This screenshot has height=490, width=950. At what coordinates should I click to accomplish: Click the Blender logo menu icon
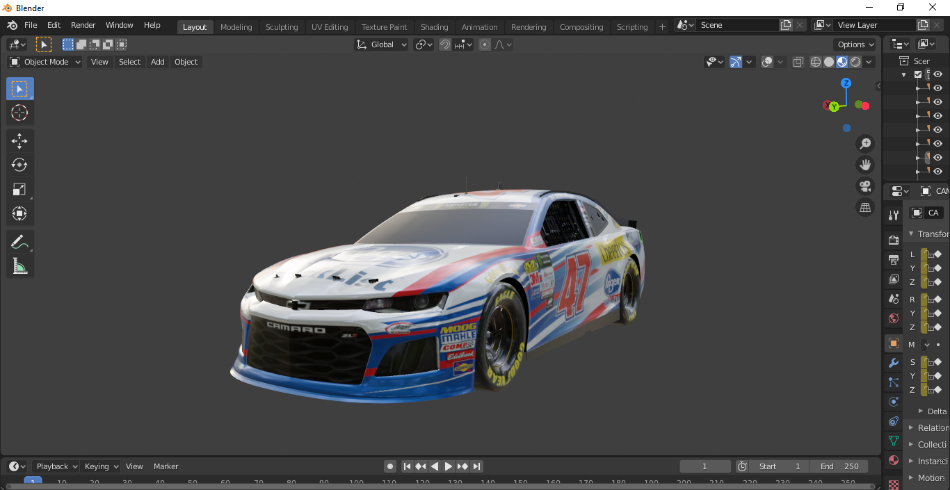[x=13, y=25]
